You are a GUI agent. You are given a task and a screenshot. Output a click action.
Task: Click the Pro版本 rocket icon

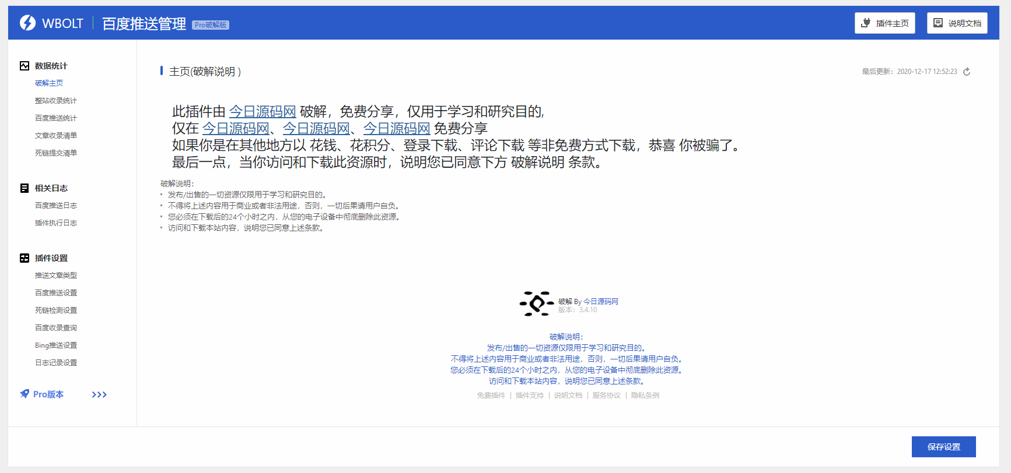25,394
